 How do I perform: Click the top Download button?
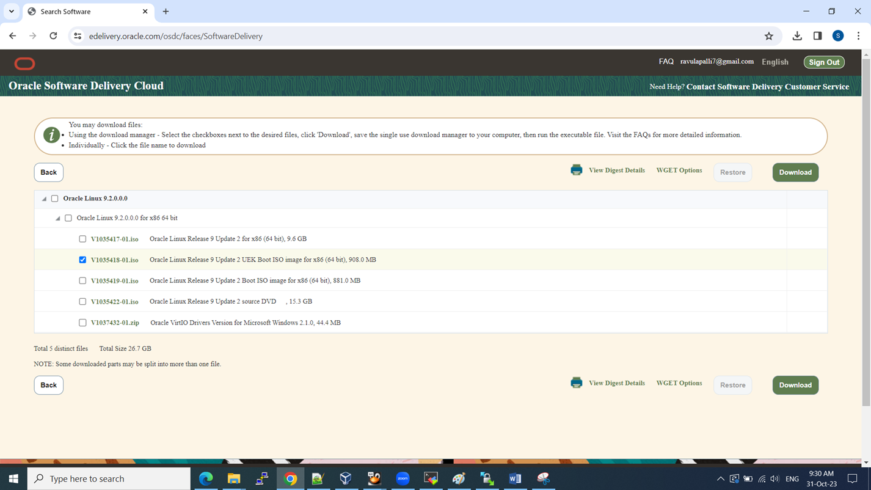click(x=795, y=172)
